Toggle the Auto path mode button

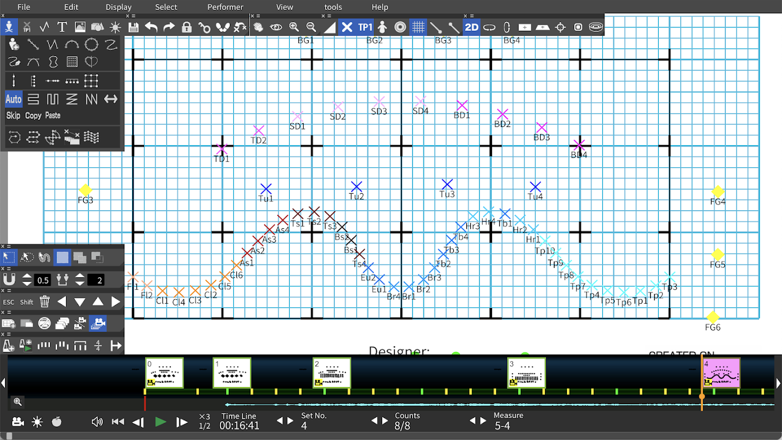pyautogui.click(x=13, y=99)
